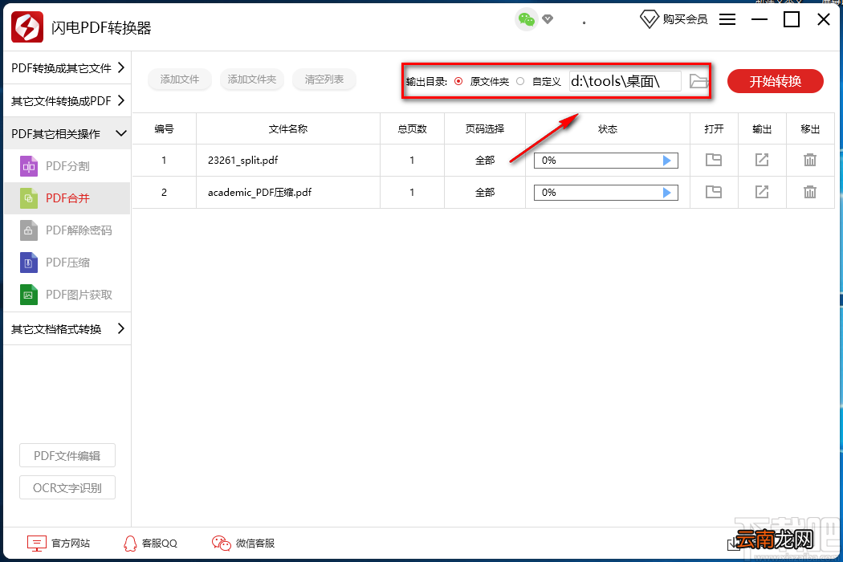Click the diamond icon beside WeChat
Viewport: 843px width, 562px height.
click(x=548, y=20)
